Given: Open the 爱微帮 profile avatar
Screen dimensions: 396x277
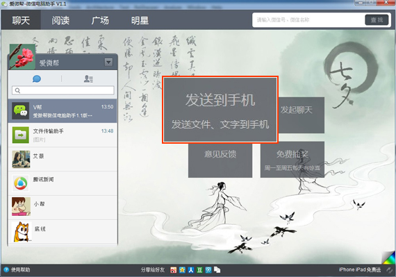Looking at the screenshot, I should [22, 56].
